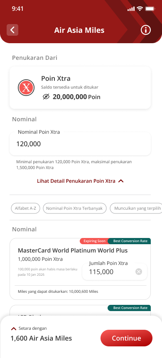The image size is (162, 358).
Task: Select the Poin Xtra source card
Action: coord(80,88)
